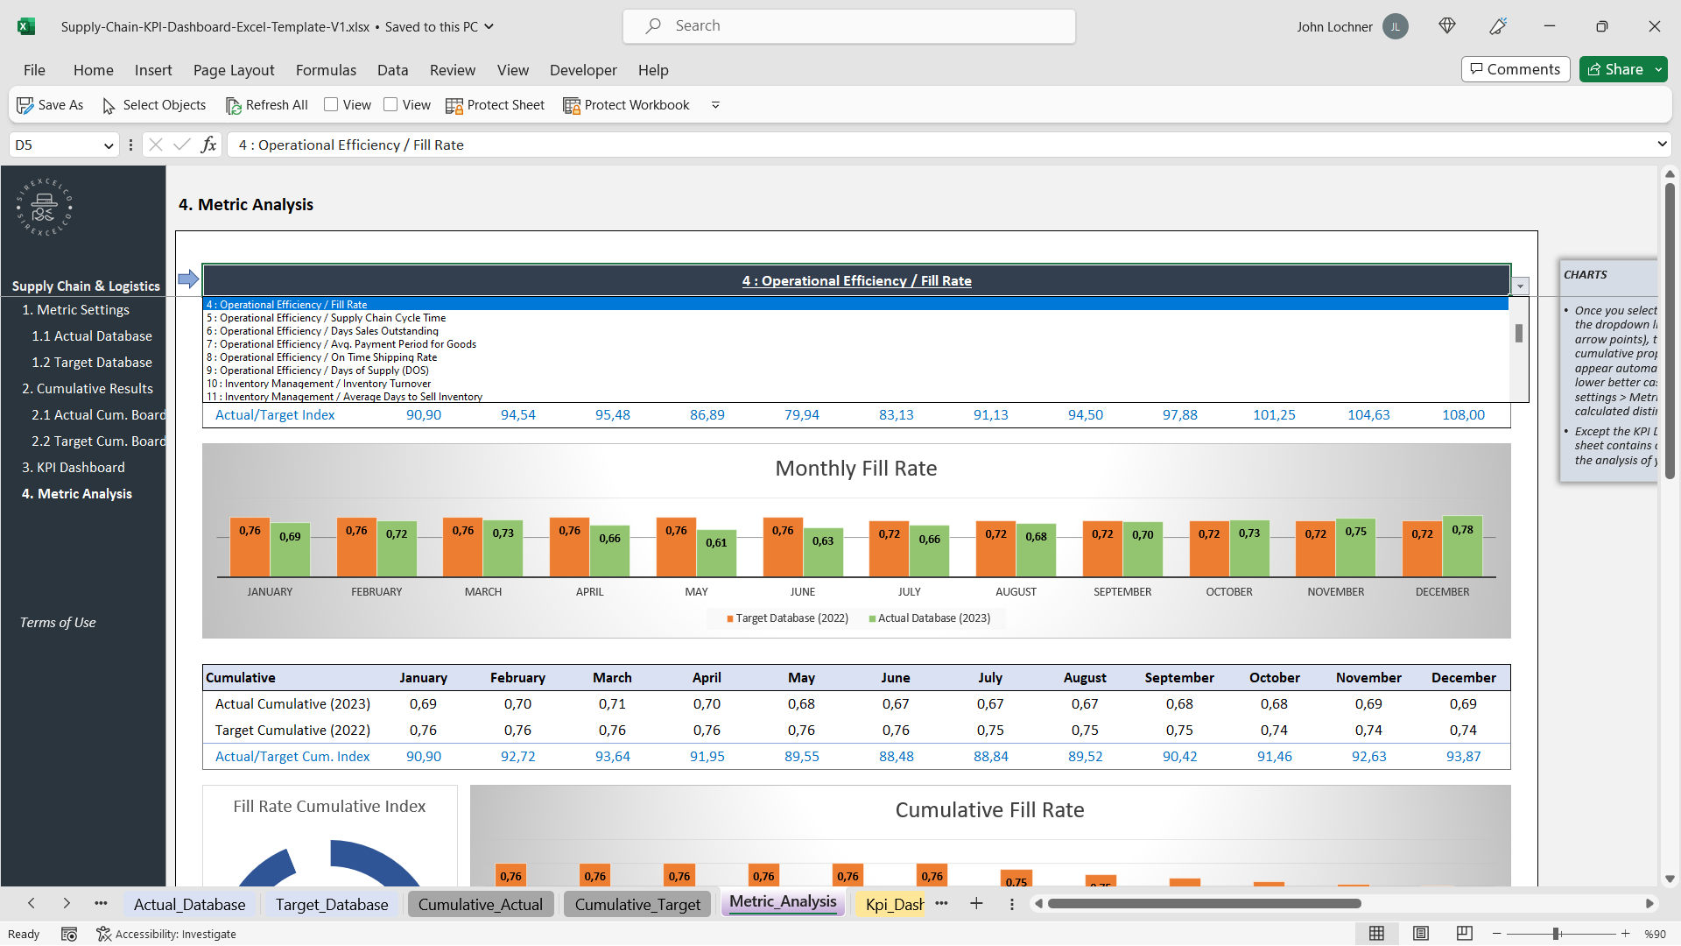This screenshot has width=1681, height=946.
Task: Click the pen coming-soon features icon
Action: click(1498, 26)
